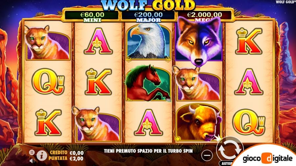
Task: Click the Wolf Gold title logo
Action: [148, 5]
